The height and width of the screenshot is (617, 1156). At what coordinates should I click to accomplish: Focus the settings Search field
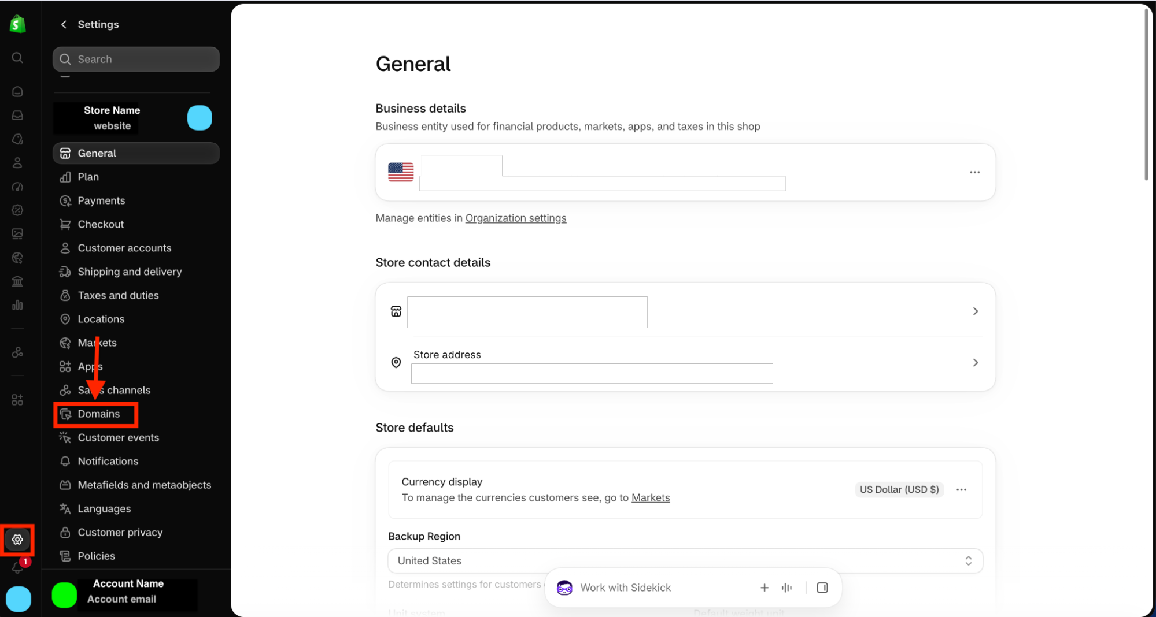pos(136,59)
